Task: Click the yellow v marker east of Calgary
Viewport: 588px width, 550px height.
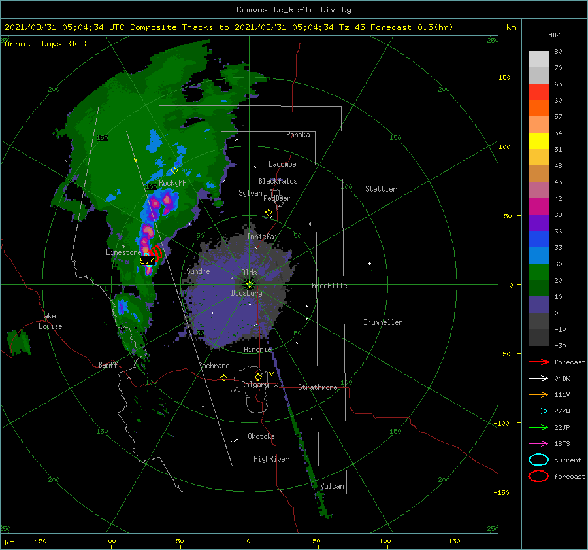Action: pos(271,374)
